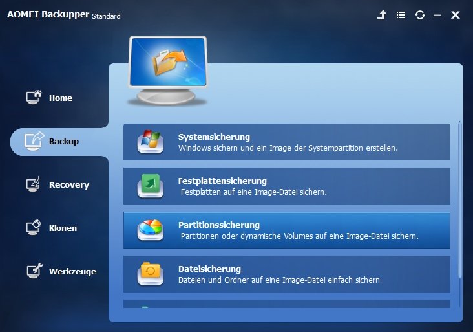The width and height of the screenshot is (473, 332).
Task: Click 'Dateien und Ordner' description text
Action: [x=279, y=280]
